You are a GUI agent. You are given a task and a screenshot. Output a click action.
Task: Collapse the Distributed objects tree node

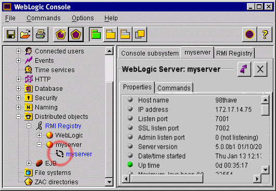click(18, 116)
